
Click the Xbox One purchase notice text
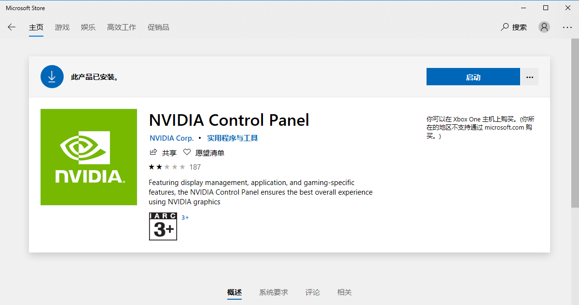coord(481,128)
